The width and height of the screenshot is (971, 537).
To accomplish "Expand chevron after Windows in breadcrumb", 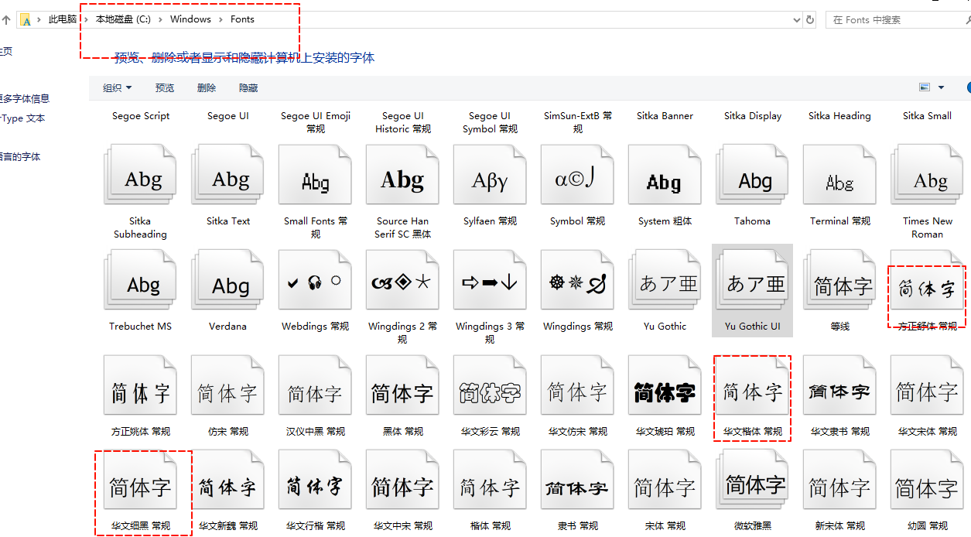I will tap(221, 19).
